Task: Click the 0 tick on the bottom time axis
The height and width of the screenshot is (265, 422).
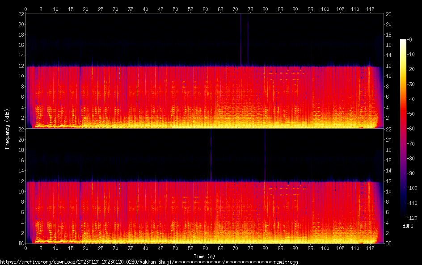Action: 26,248
